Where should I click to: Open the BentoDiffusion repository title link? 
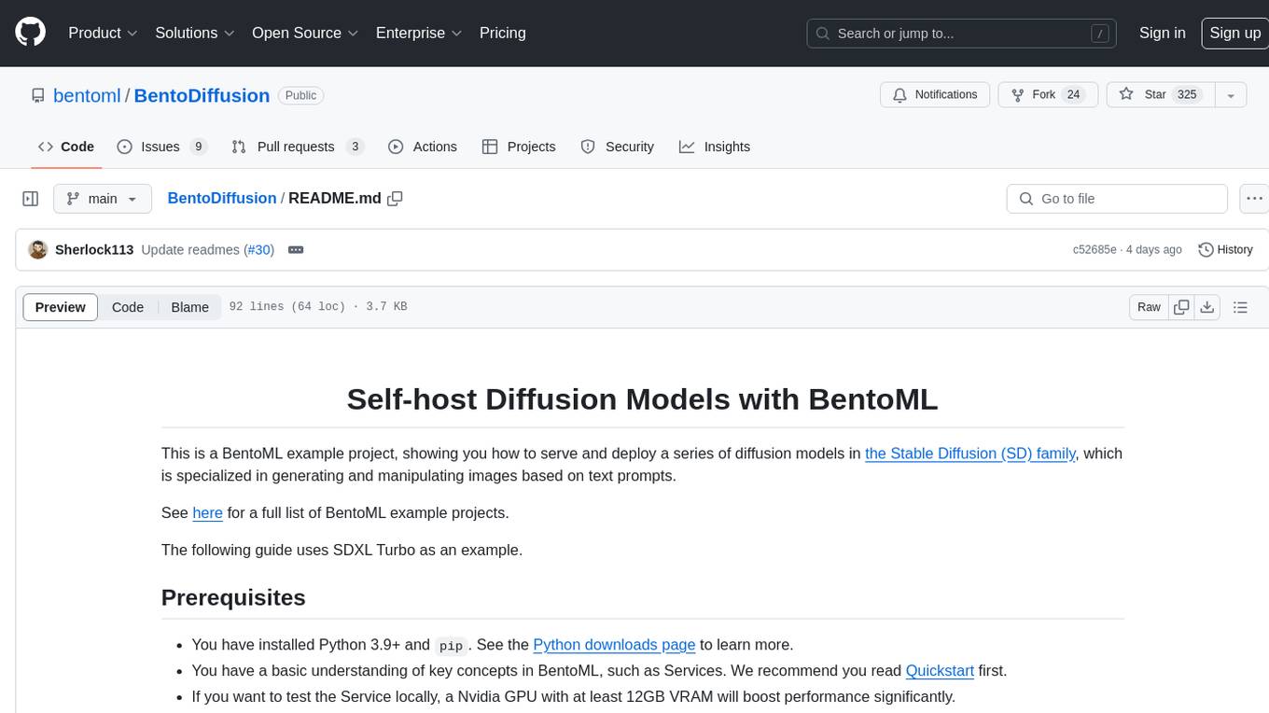[202, 95]
